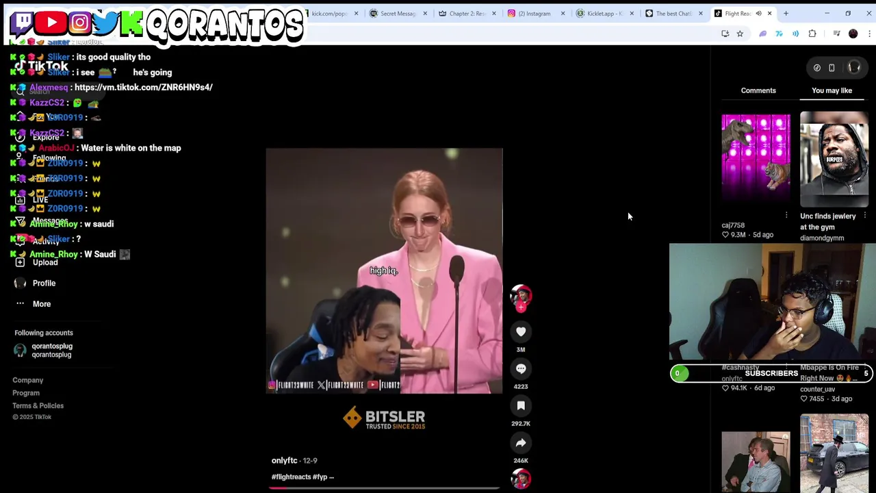Follow creator with red plus badge
Image resolution: width=876 pixels, height=493 pixels.
521,307
